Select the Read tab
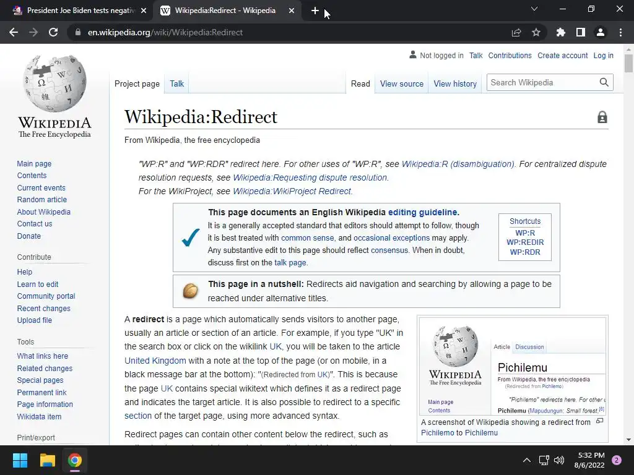634x475 pixels. [x=360, y=83]
